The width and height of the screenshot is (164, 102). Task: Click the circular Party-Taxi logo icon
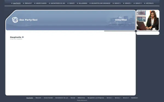pos(15,20)
